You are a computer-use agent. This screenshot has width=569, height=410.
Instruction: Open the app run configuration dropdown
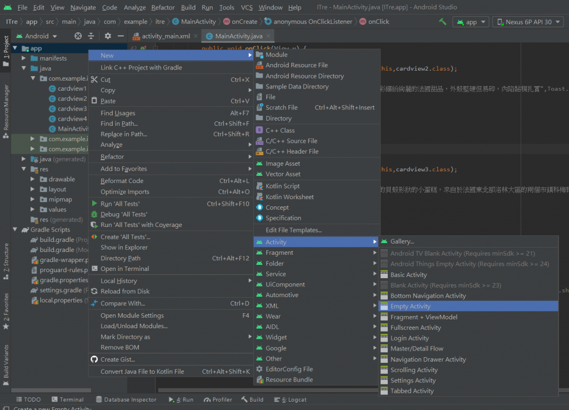471,22
